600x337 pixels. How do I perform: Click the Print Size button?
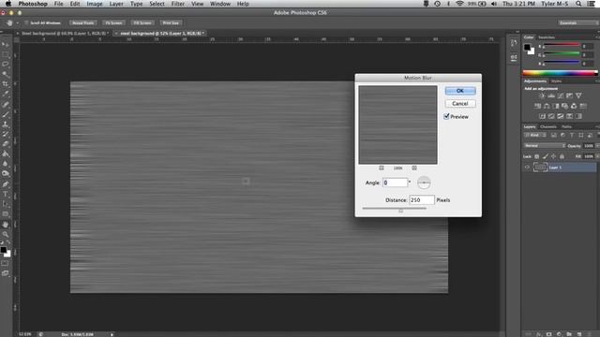tap(171, 22)
